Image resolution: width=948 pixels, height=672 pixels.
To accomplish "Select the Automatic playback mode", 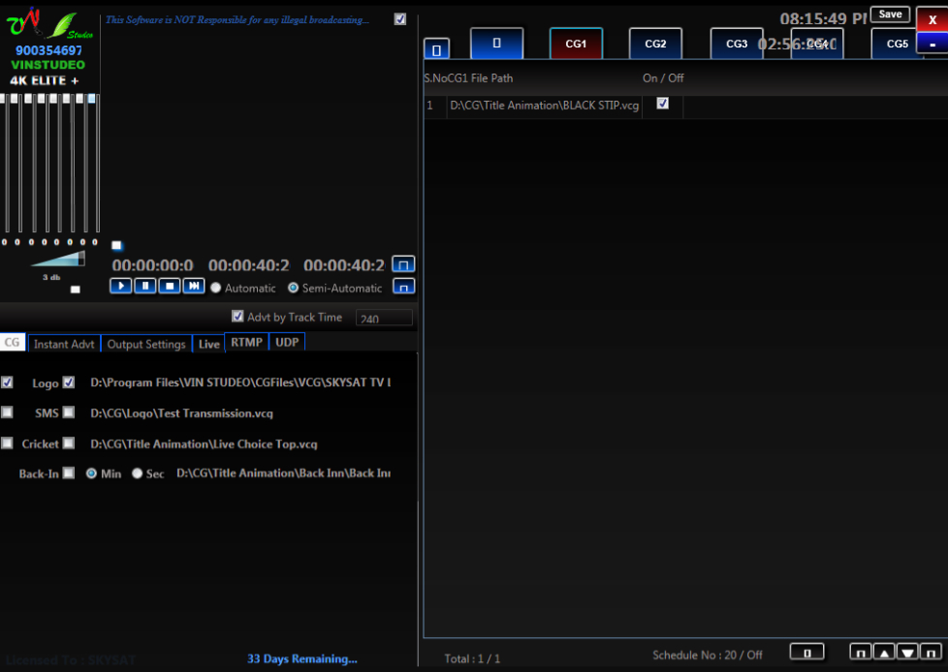I will pos(216,289).
